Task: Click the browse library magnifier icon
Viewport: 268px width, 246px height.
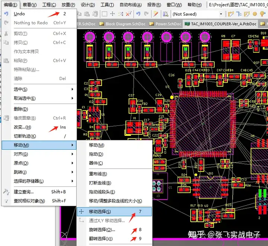Action: [x=165, y=14]
